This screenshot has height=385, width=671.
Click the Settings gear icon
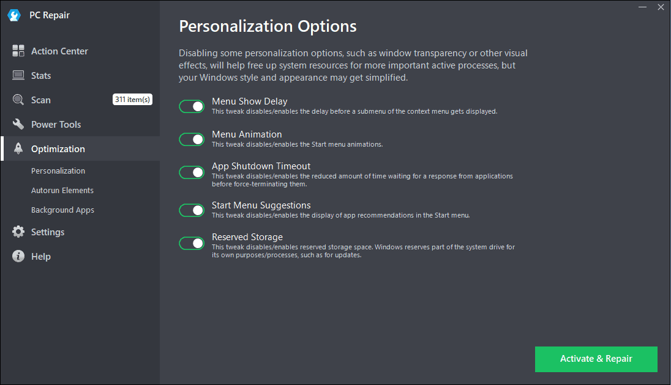18,232
